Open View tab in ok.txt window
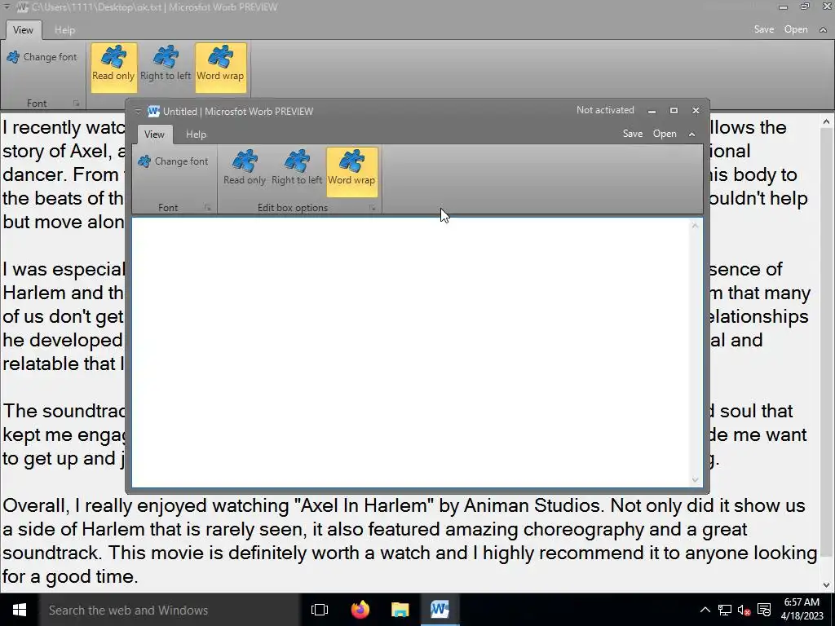The width and height of the screenshot is (835, 626). [23, 30]
